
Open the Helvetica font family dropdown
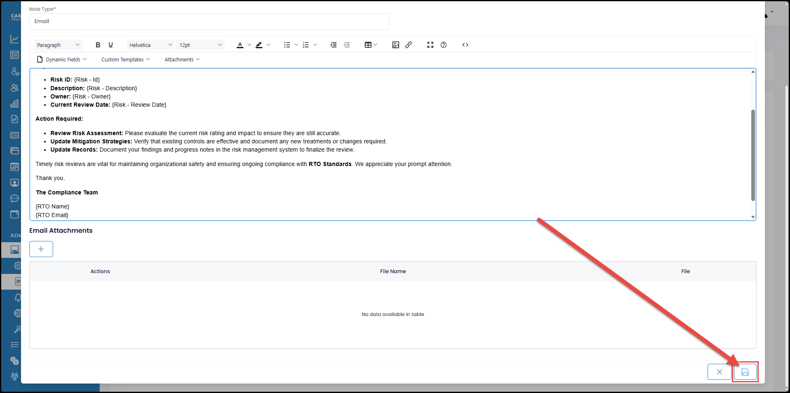(x=150, y=45)
